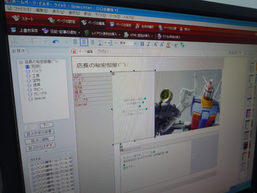
Task: Click ホビー link in page menu
Action: point(80,96)
